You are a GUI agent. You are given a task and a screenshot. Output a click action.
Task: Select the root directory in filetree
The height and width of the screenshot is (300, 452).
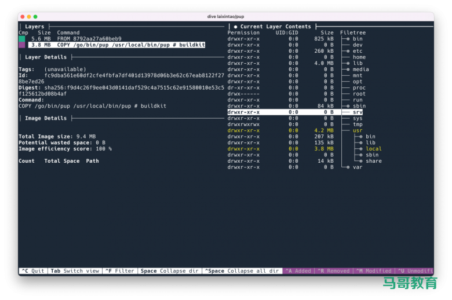point(359,94)
